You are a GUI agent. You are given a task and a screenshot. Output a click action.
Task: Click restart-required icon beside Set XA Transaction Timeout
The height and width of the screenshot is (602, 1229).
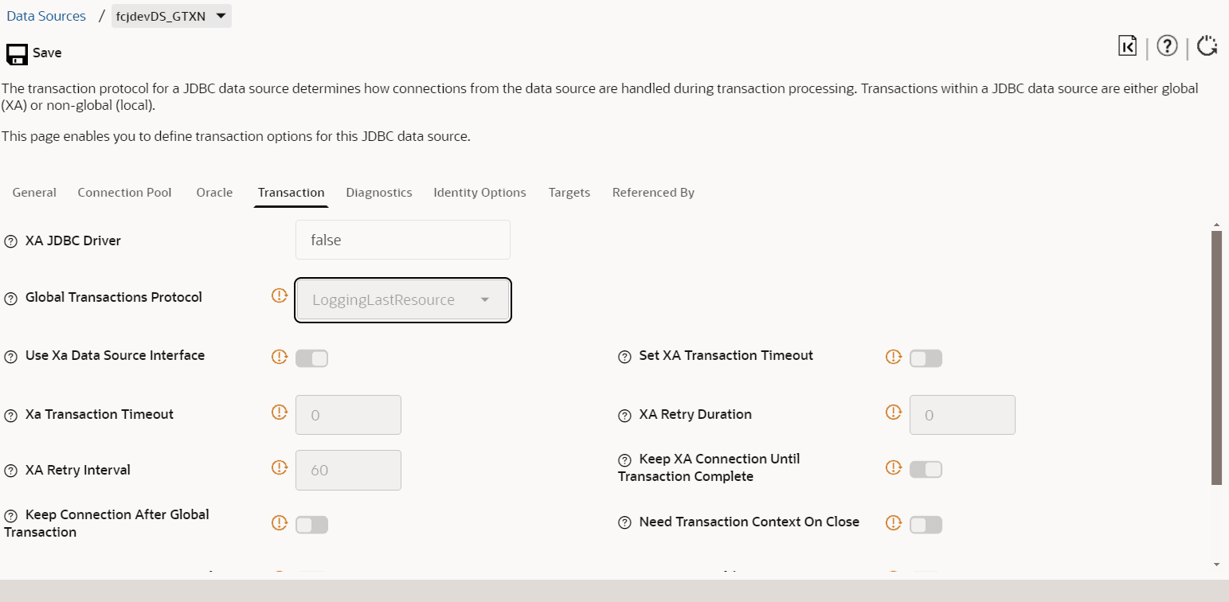(x=894, y=357)
